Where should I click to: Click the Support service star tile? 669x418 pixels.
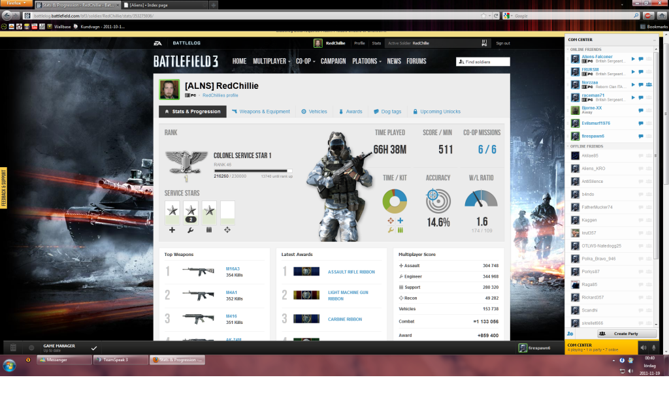tap(209, 212)
